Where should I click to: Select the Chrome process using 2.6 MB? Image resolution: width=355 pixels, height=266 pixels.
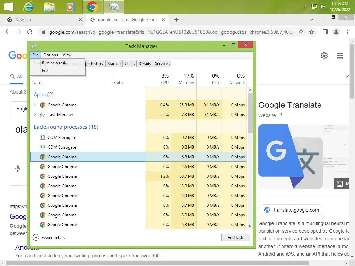tap(139, 167)
